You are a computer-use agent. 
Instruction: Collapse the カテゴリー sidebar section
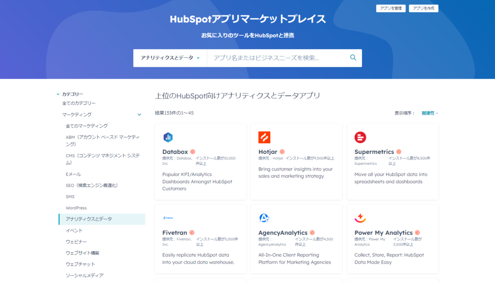(70, 94)
